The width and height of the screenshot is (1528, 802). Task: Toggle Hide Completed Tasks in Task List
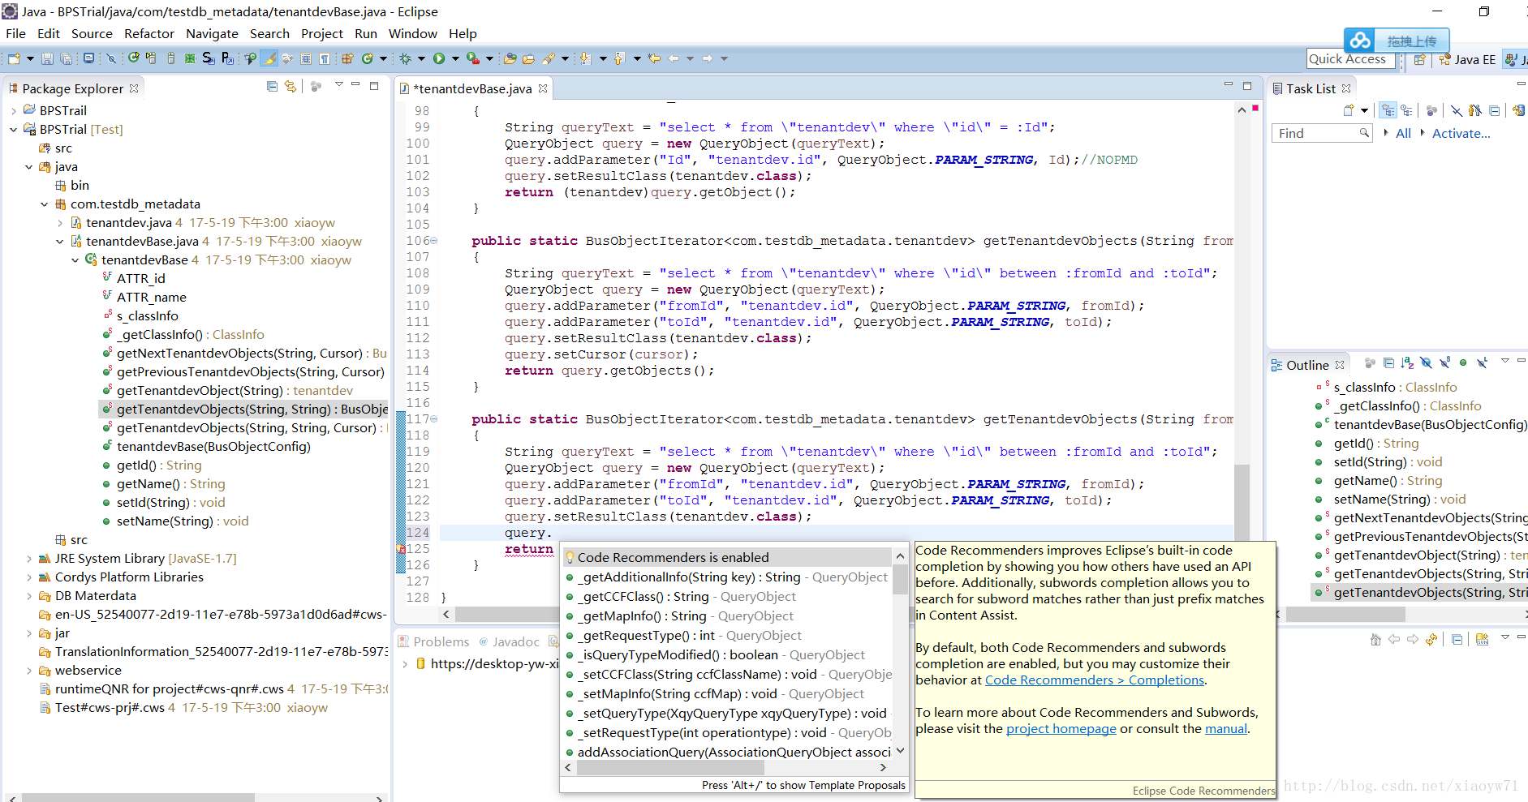(x=1457, y=110)
